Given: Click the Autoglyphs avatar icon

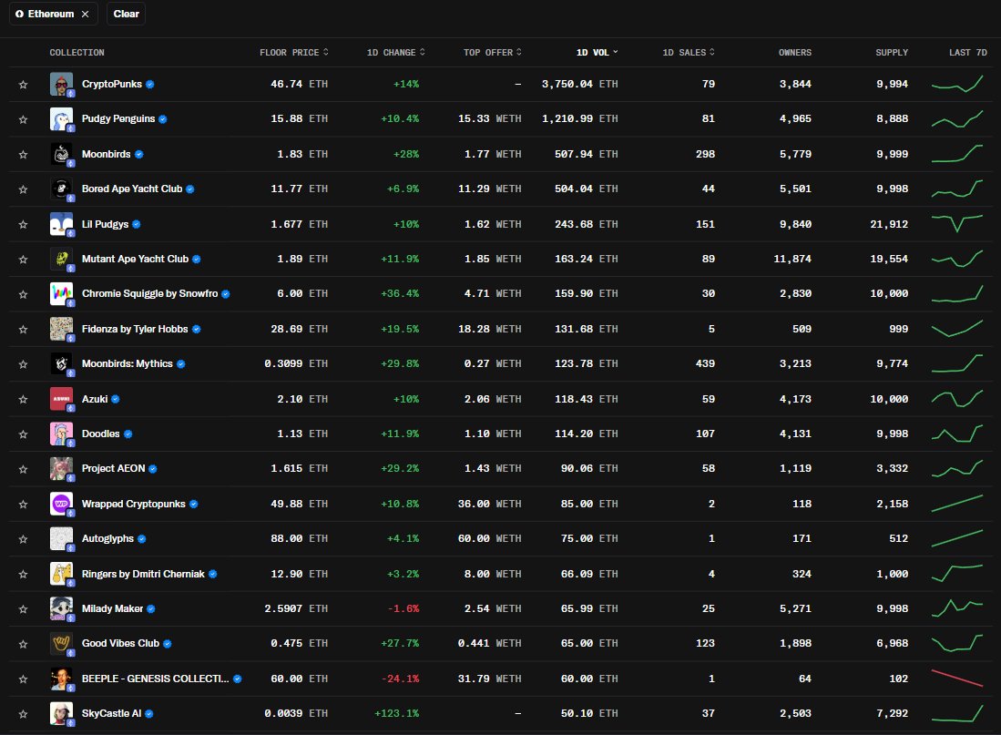Looking at the screenshot, I should [x=61, y=538].
